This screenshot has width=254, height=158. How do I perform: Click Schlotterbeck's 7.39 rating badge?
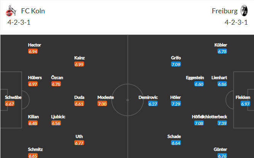point(222,123)
